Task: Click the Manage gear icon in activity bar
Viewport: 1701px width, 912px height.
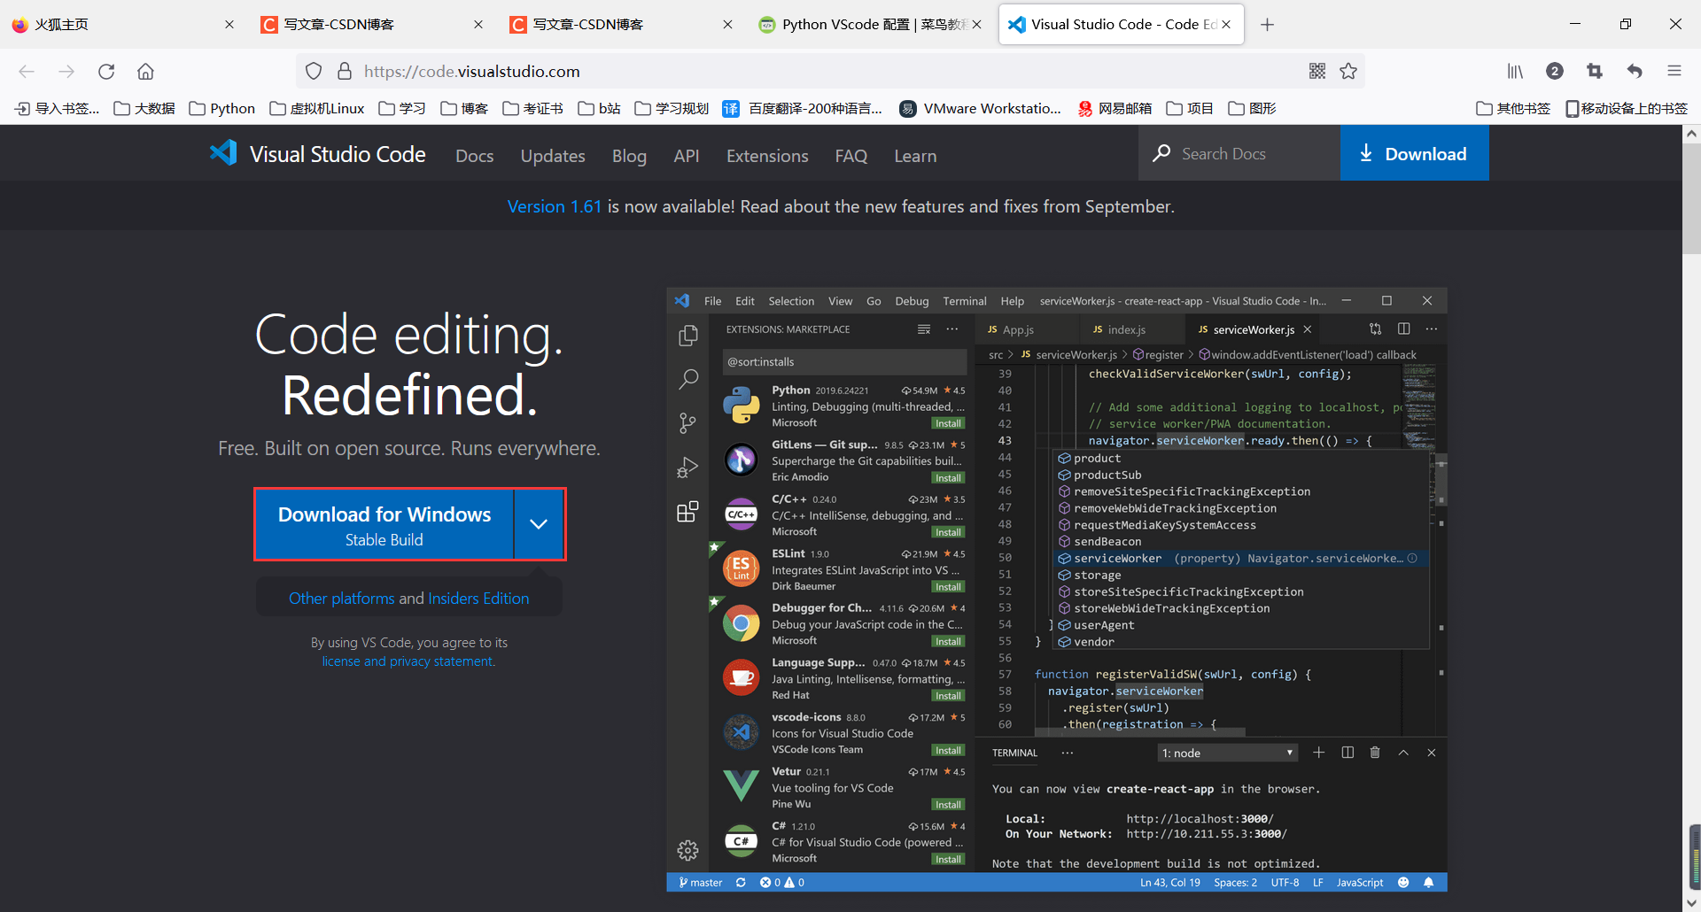Action: (687, 851)
